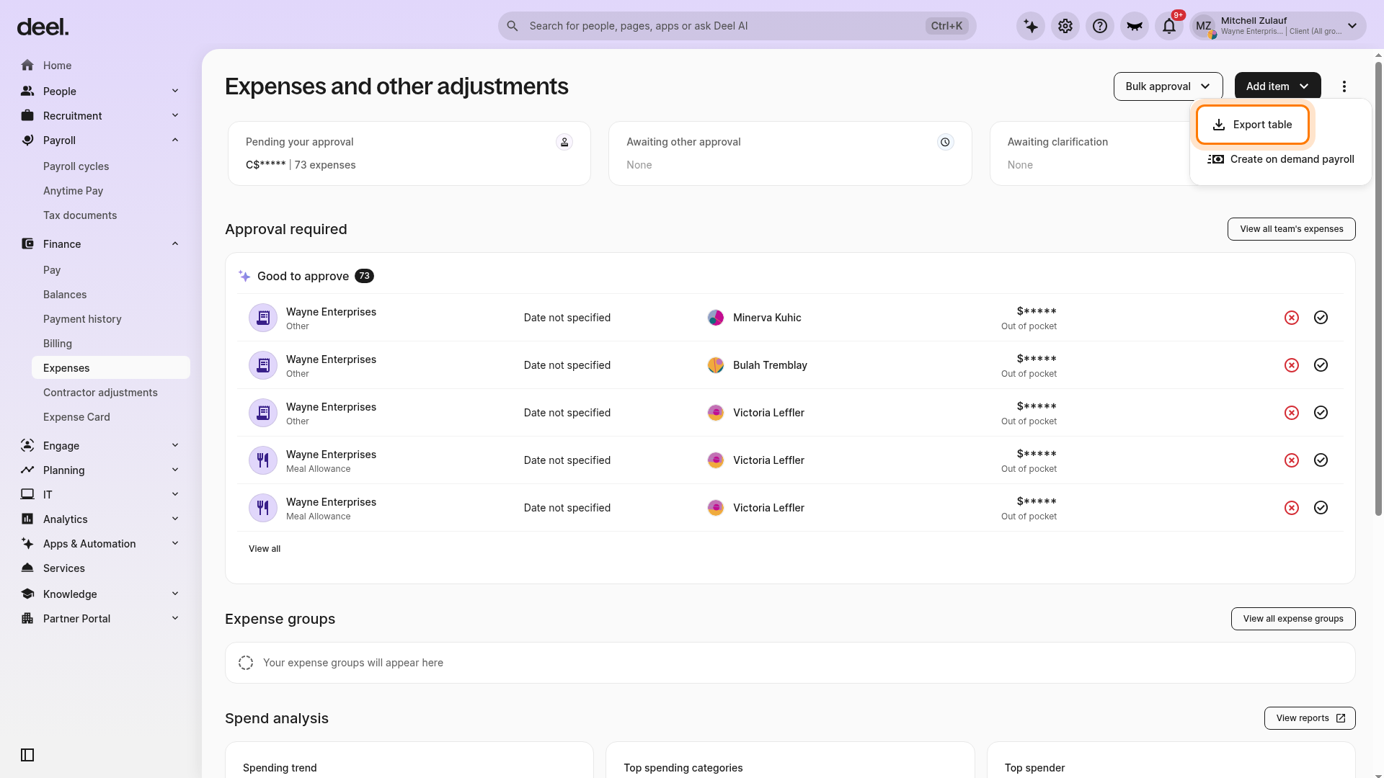Image resolution: width=1384 pixels, height=778 pixels.
Task: Open Anytime Pay page
Action: pos(73,191)
